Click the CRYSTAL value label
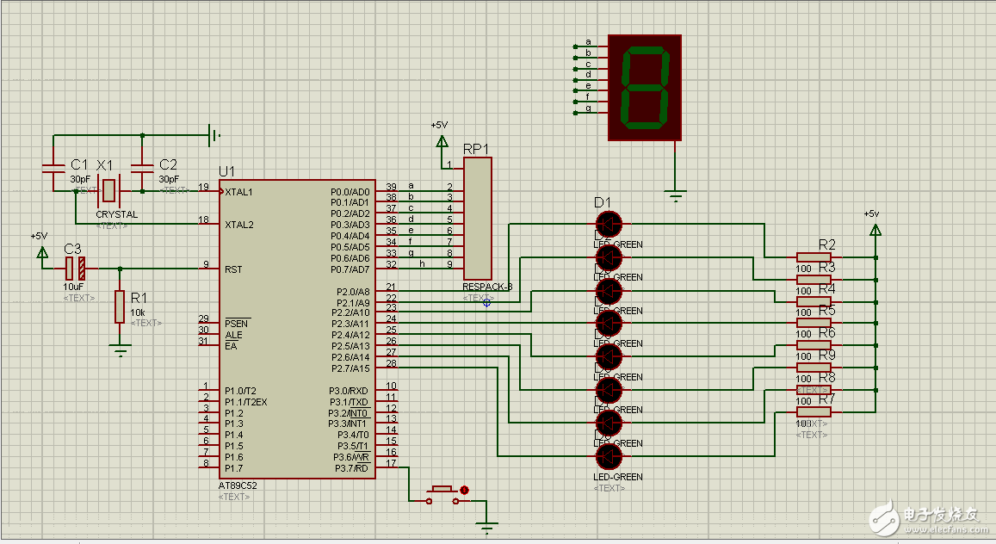 click(x=117, y=214)
